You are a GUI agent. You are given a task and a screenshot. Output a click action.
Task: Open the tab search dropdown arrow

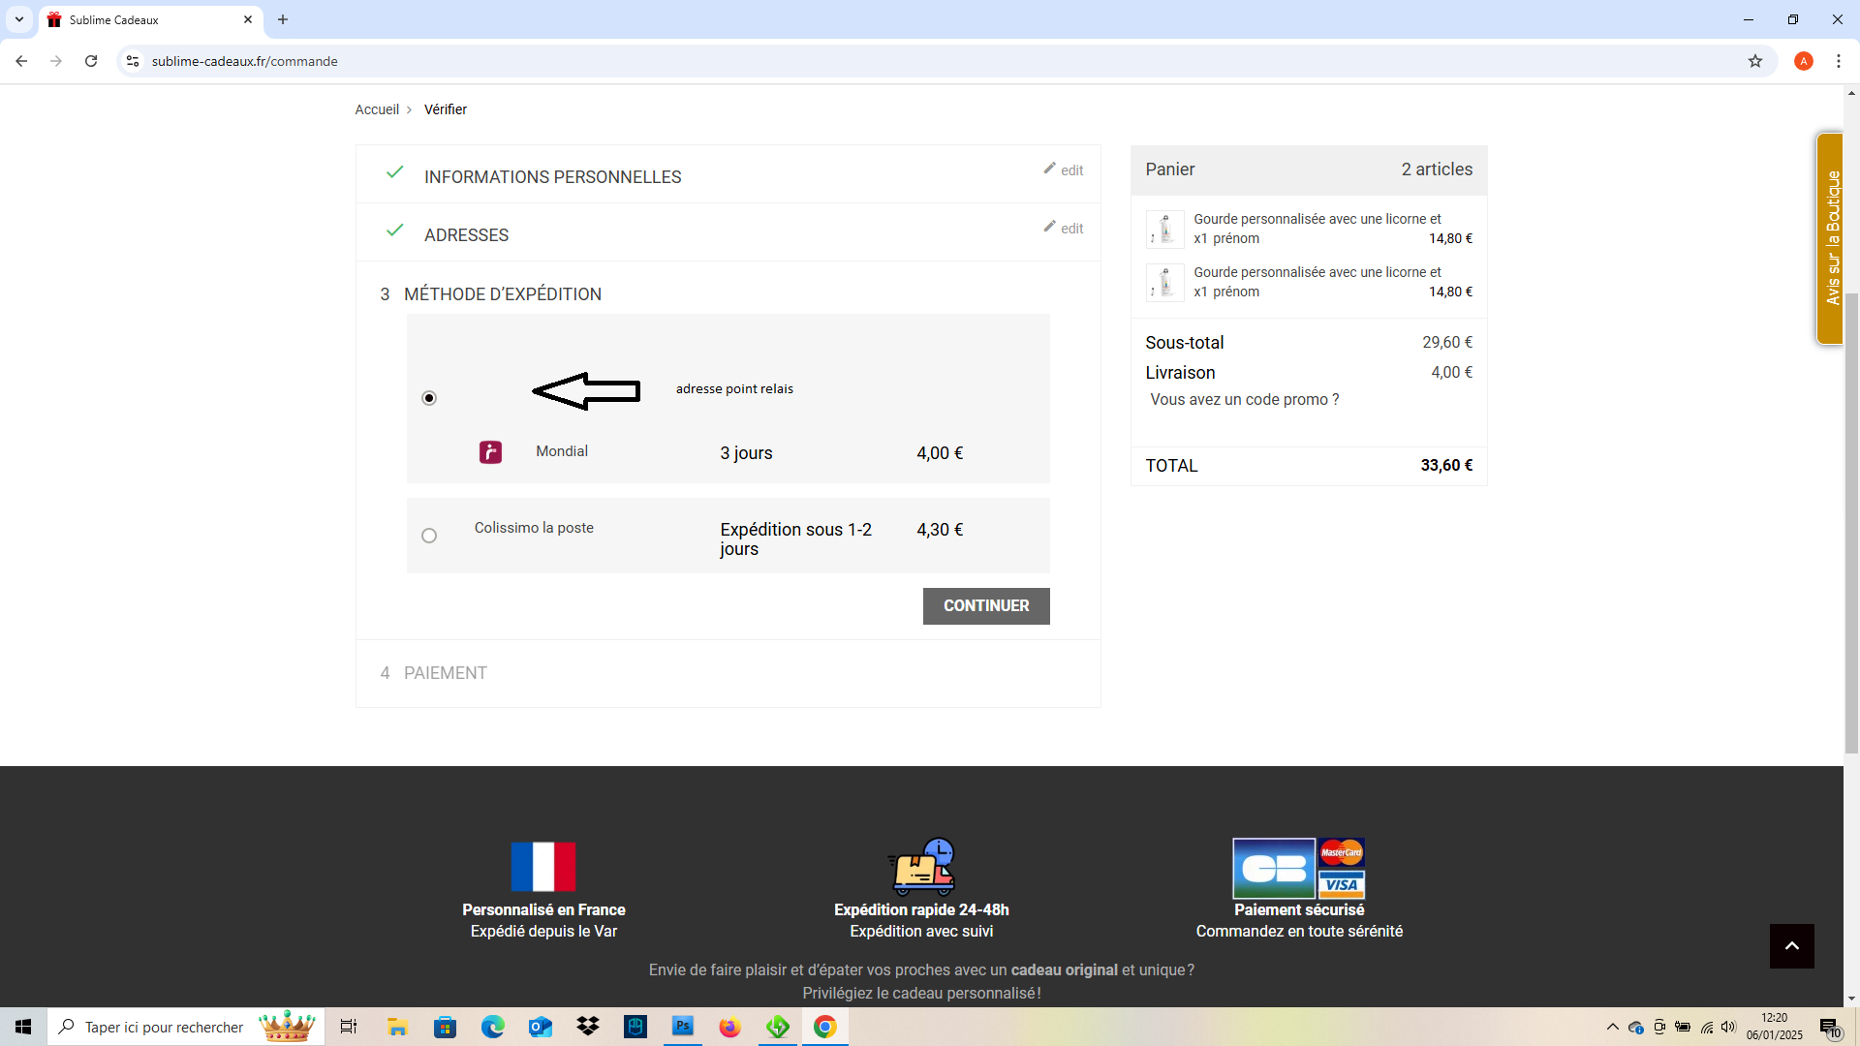click(x=18, y=19)
